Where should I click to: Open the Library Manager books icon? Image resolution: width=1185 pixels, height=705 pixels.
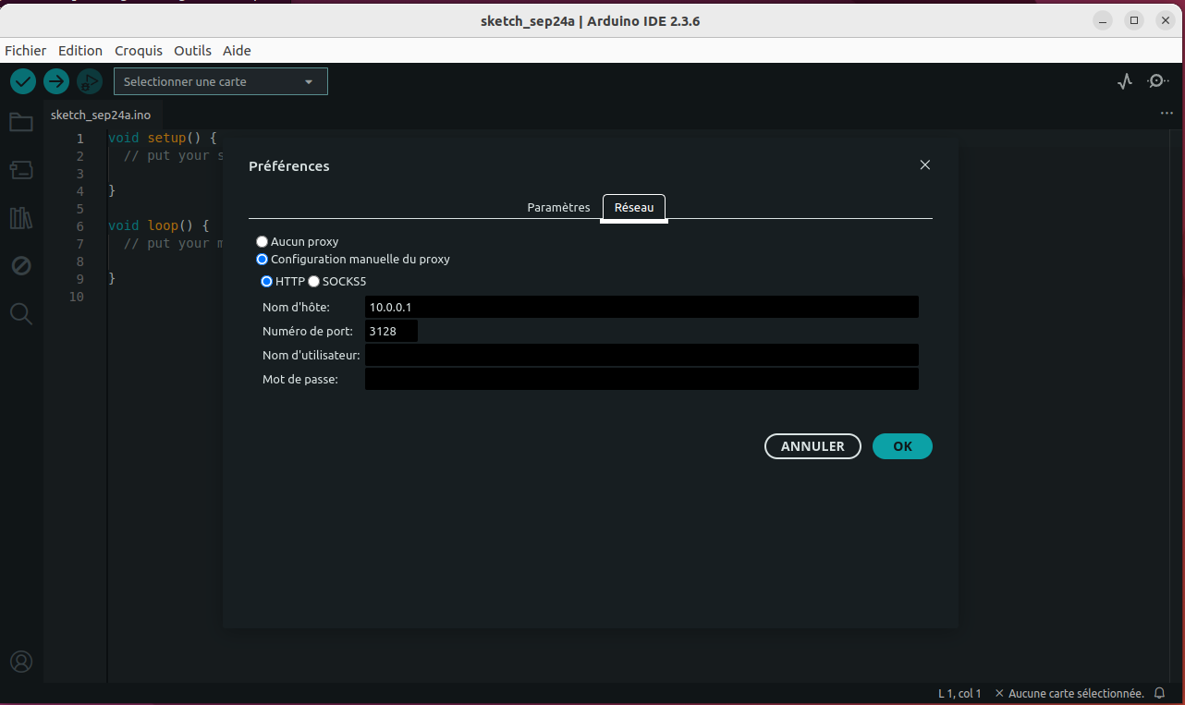coord(20,218)
